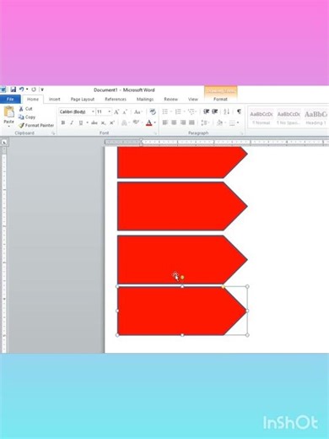Viewport: 329px width, 439px height.
Task: Switch to the Review tab
Action: pos(170,99)
